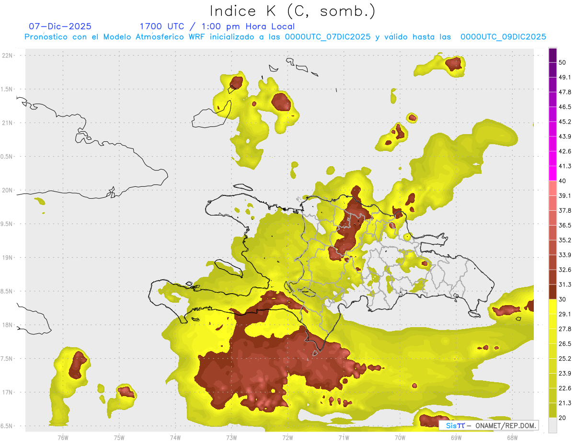Click the colorbar value 33.9
Viewport: 575px width, 444px height.
click(565, 255)
